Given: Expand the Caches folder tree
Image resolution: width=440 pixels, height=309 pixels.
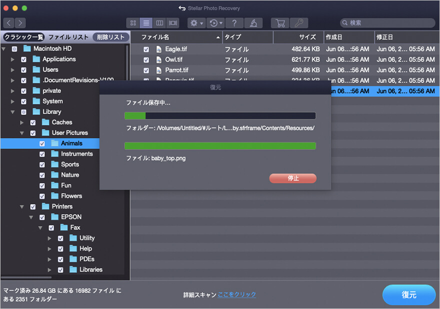Looking at the screenshot, I should [22, 122].
